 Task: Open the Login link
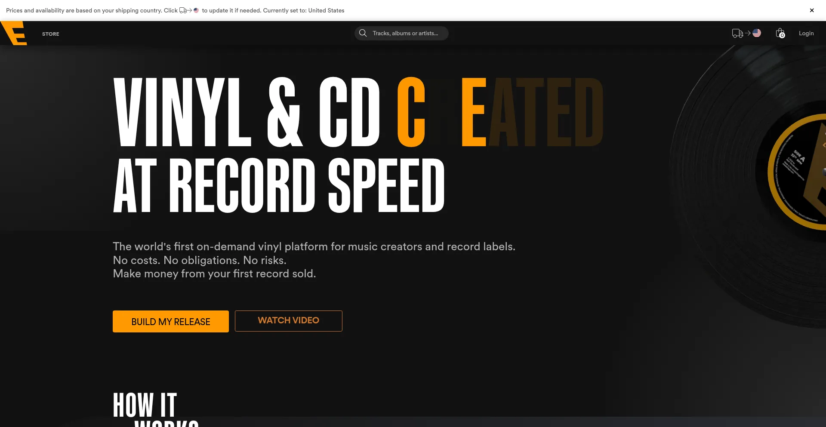pyautogui.click(x=806, y=33)
